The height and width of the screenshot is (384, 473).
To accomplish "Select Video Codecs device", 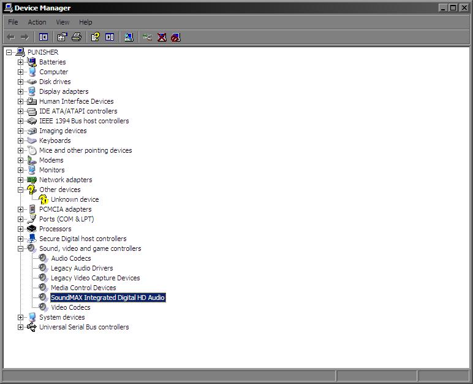I will pyautogui.click(x=70, y=307).
